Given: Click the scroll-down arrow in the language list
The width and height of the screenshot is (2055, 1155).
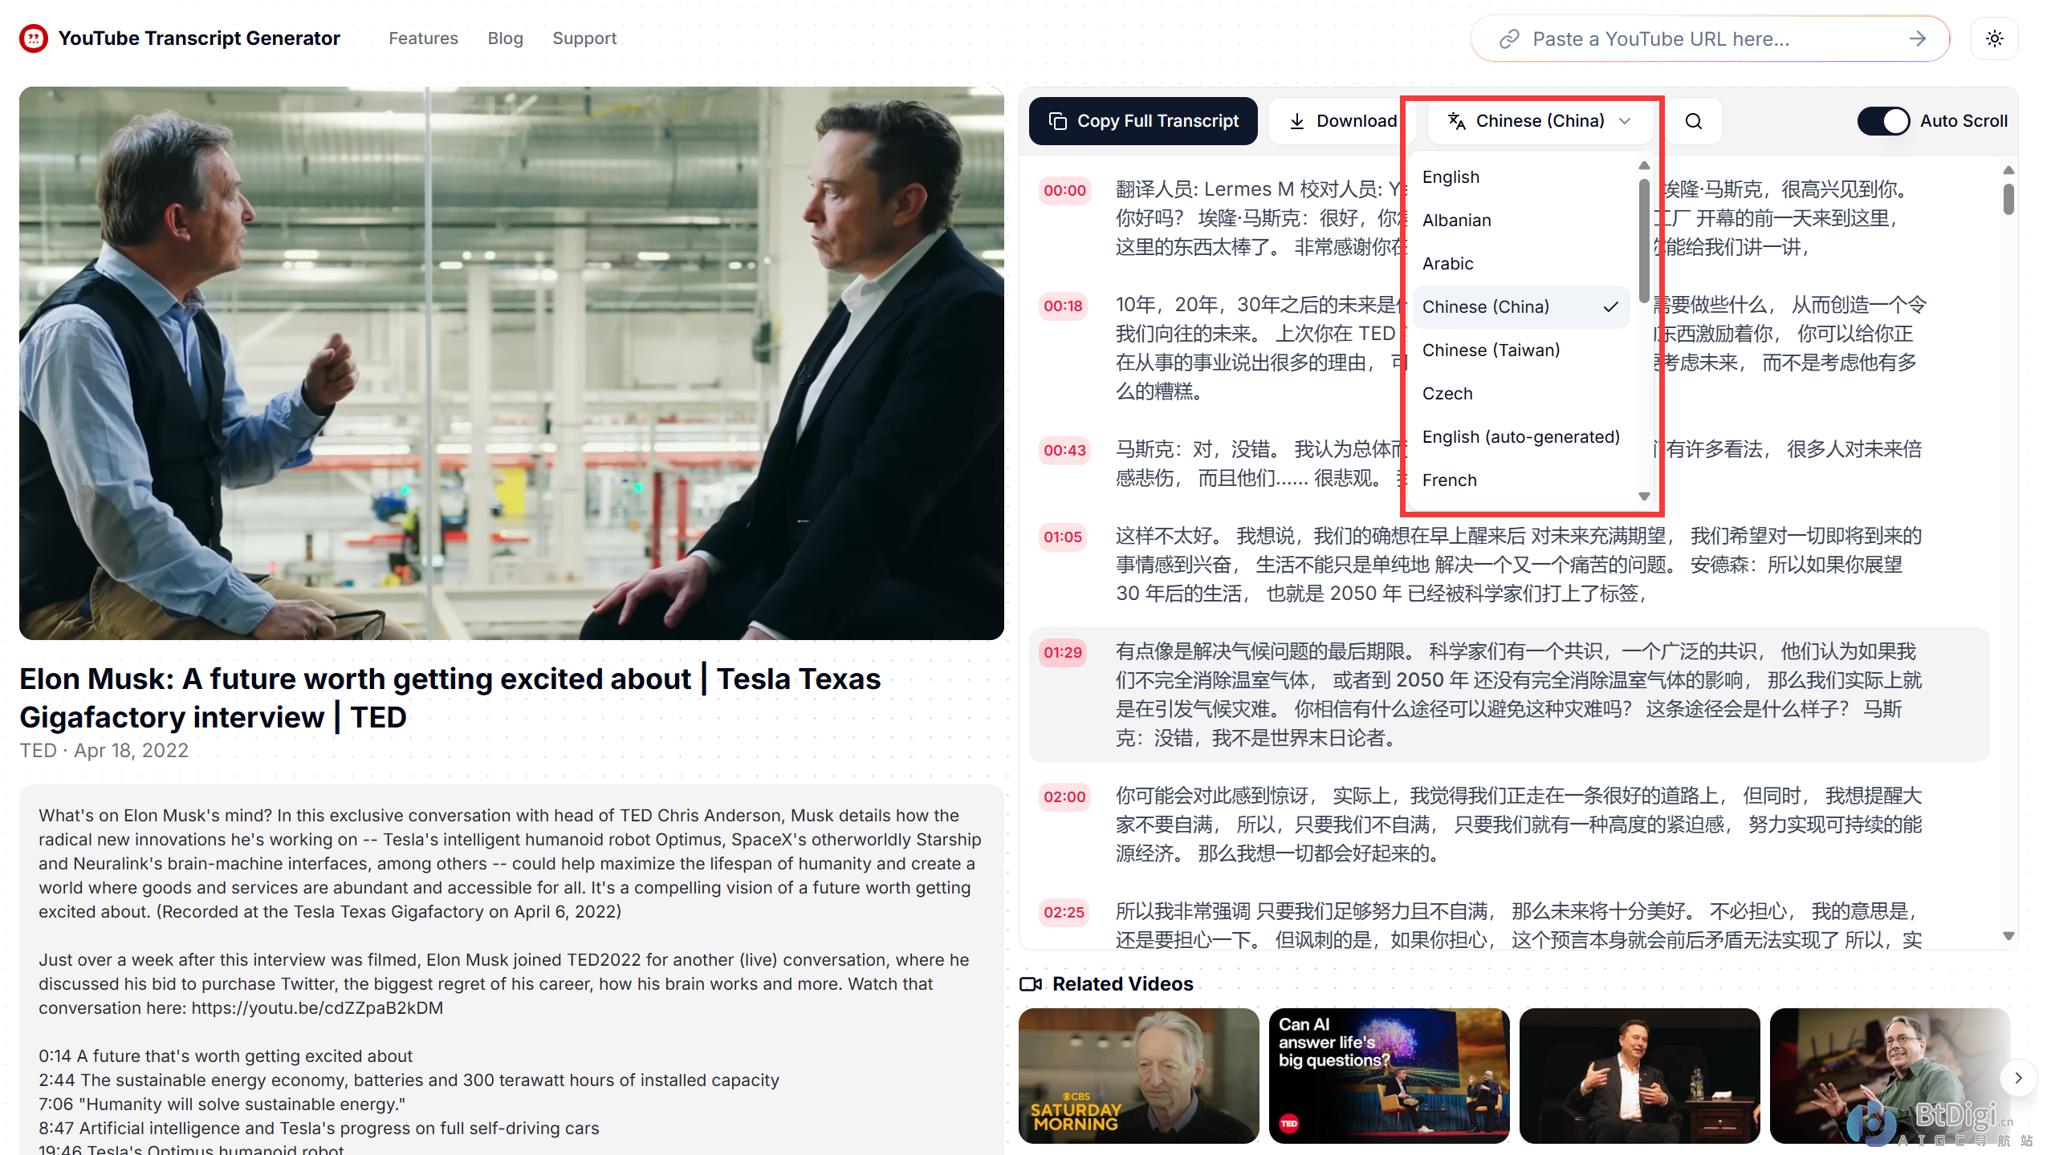Looking at the screenshot, I should (1644, 496).
